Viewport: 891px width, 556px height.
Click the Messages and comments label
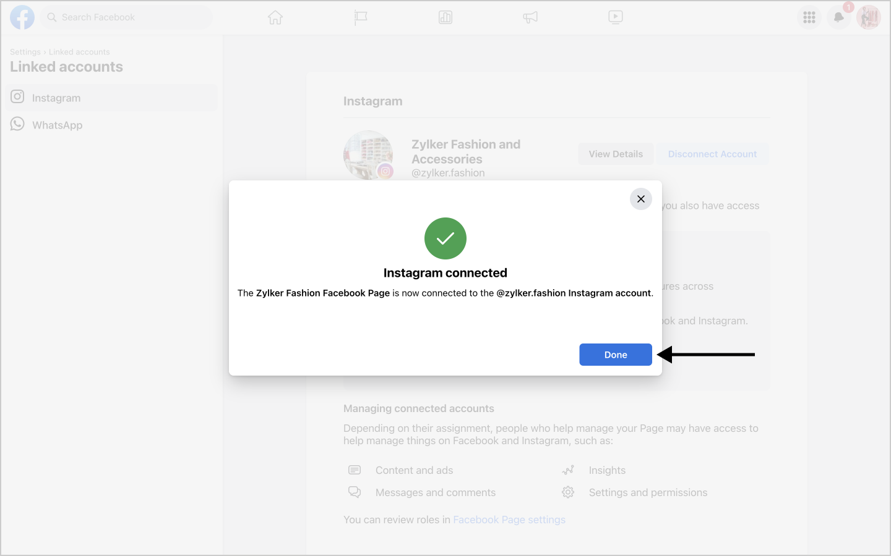pos(436,492)
